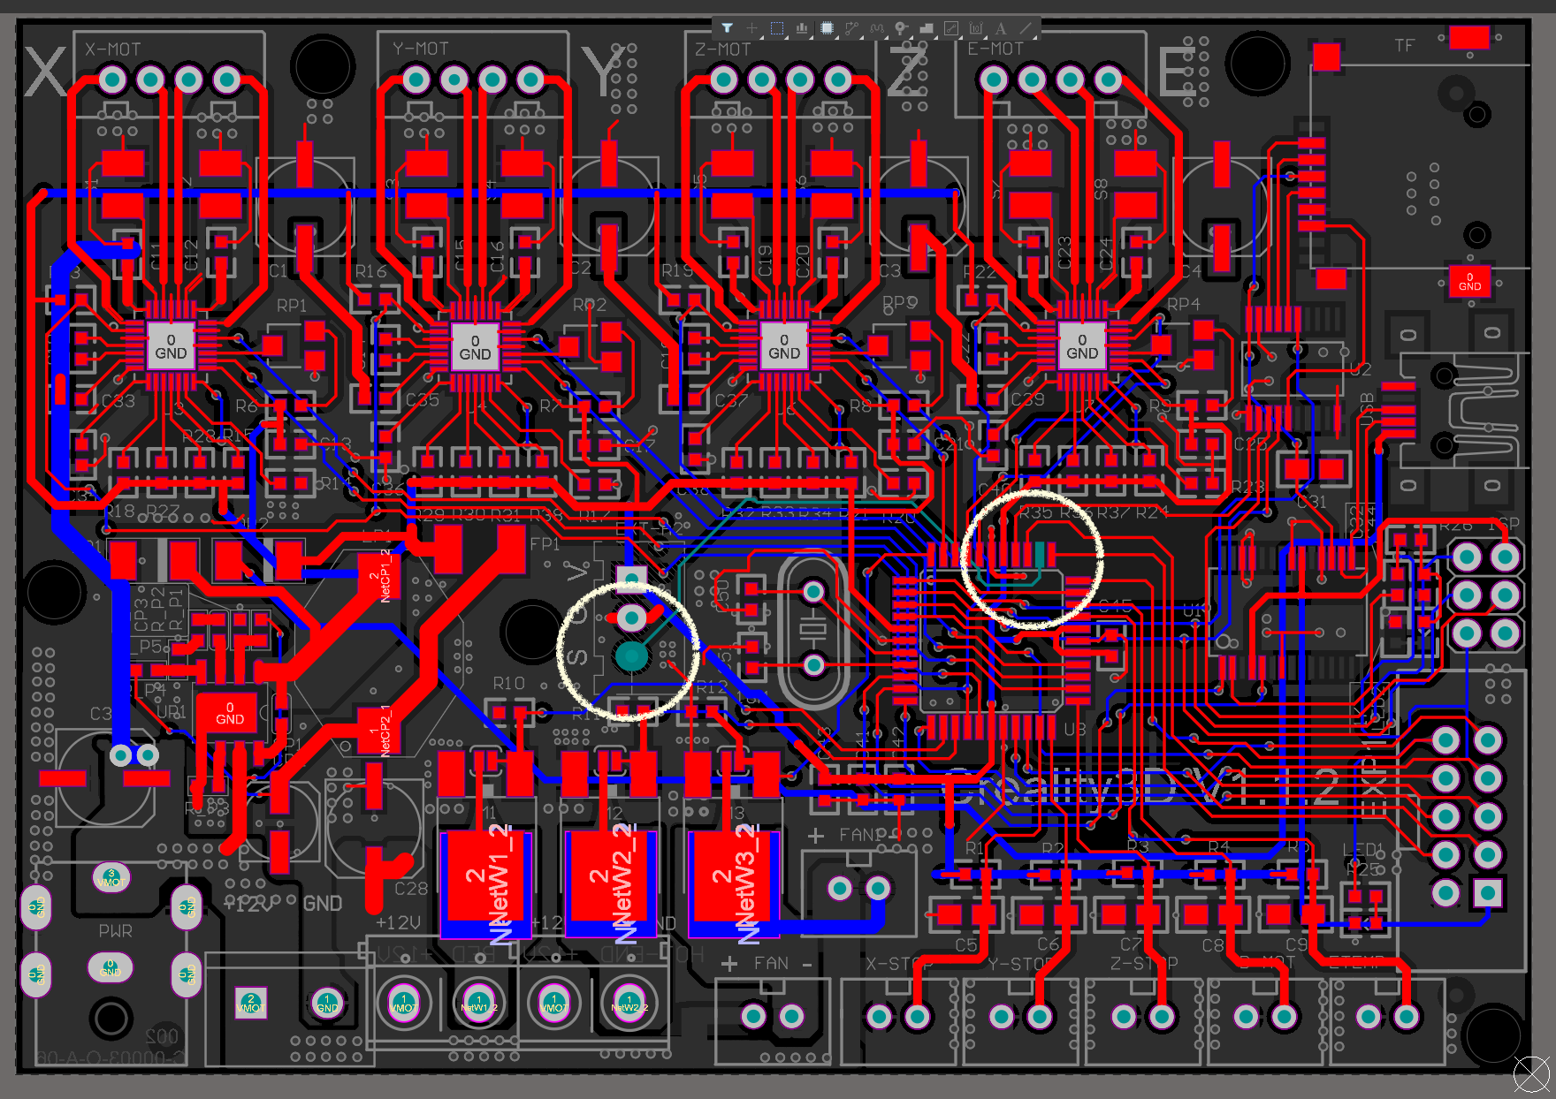Select the C6 capacitor designator
Screen dimensions: 1556x1099
1048,944
